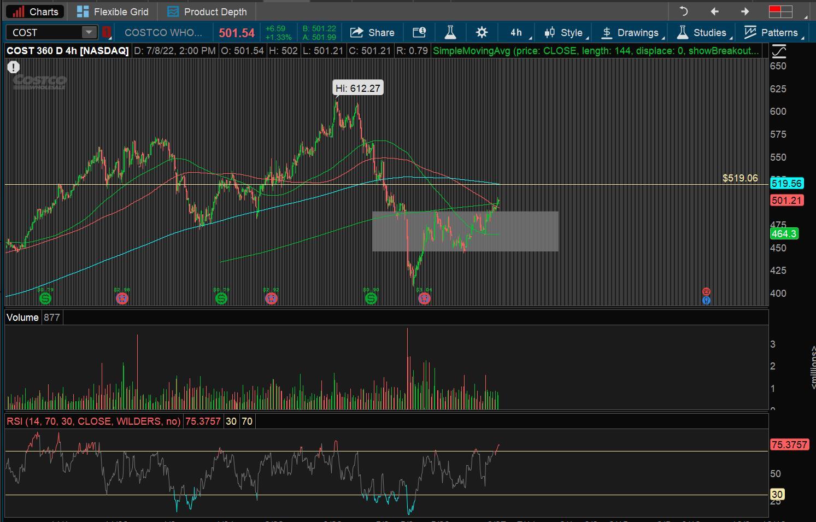Click the $3.04 earnings marker icon
This screenshot has width=816, height=522.
424,298
